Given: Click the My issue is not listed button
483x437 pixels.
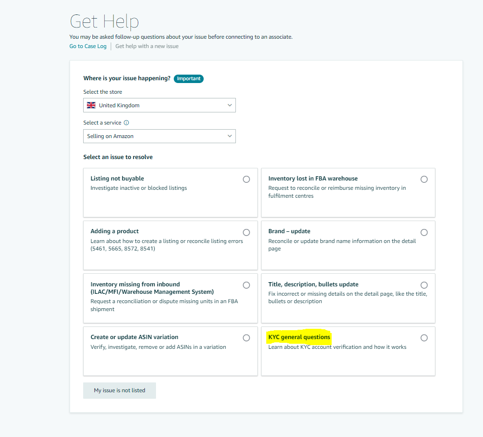Looking at the screenshot, I should (120, 390).
